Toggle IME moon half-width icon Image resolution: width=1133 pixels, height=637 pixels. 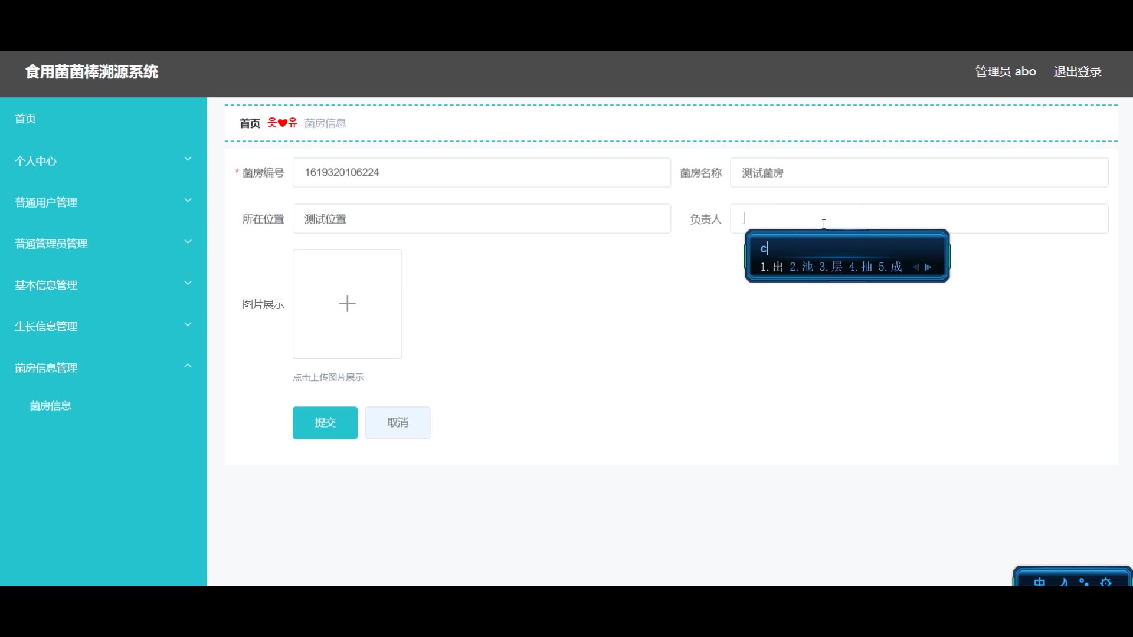1063,582
